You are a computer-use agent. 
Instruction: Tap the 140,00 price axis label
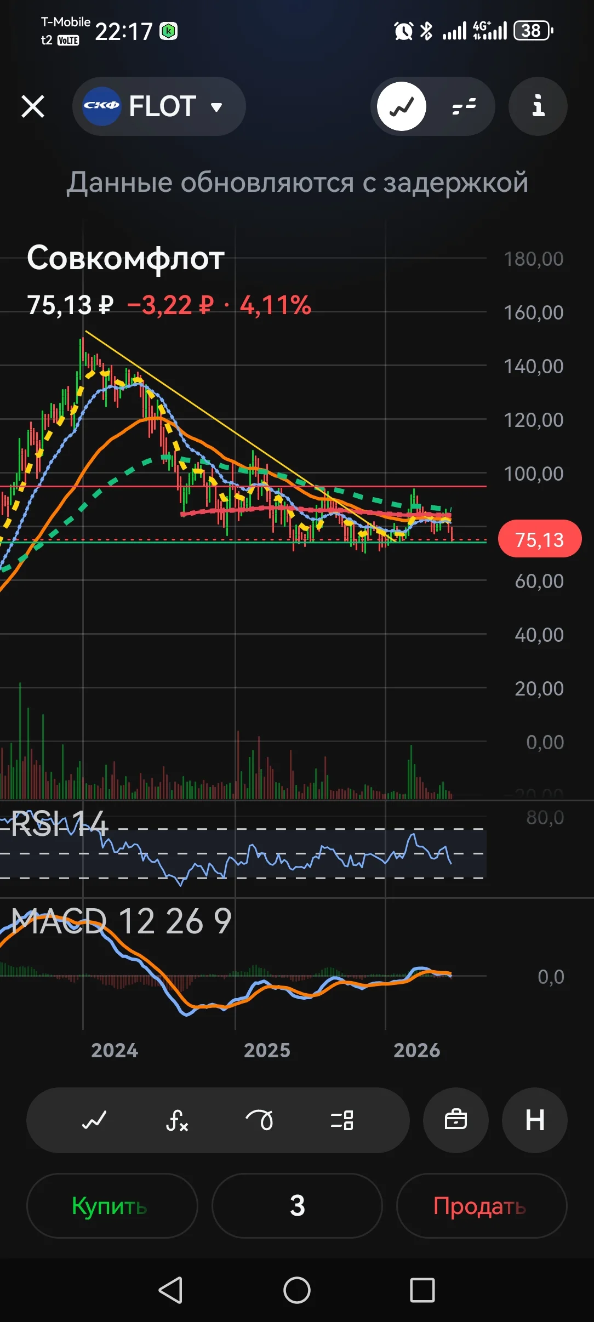(533, 366)
